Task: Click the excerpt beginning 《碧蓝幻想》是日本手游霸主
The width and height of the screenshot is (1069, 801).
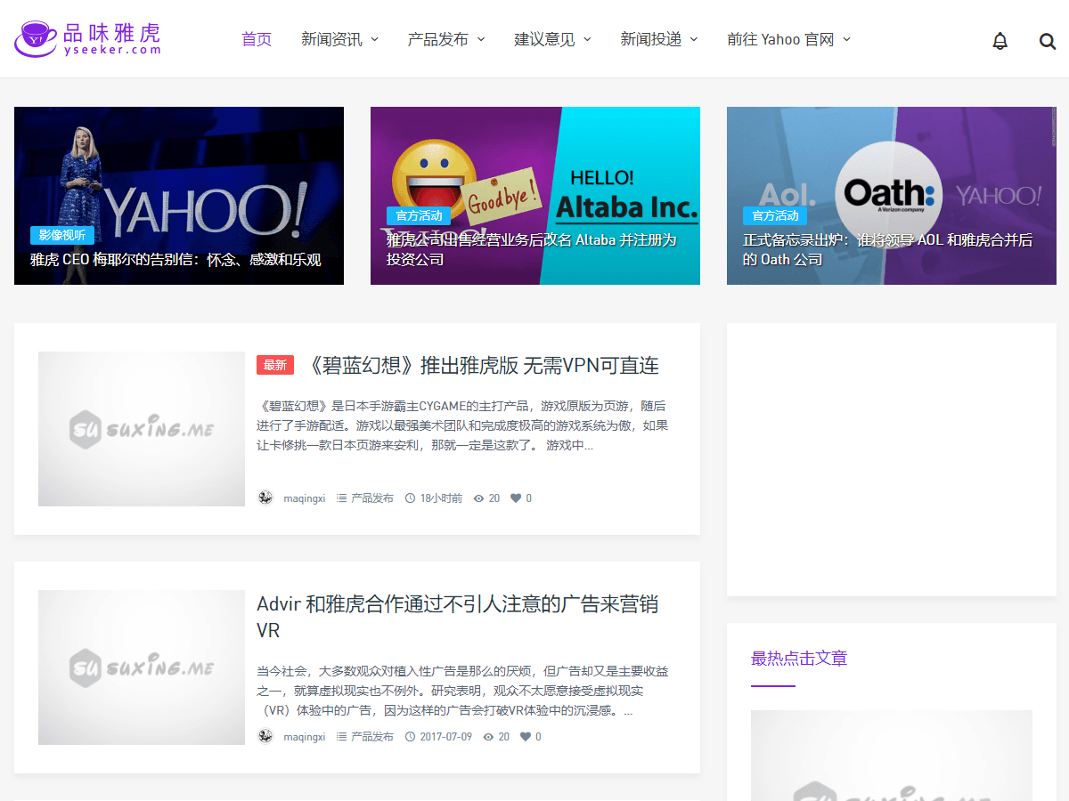Action: point(462,425)
